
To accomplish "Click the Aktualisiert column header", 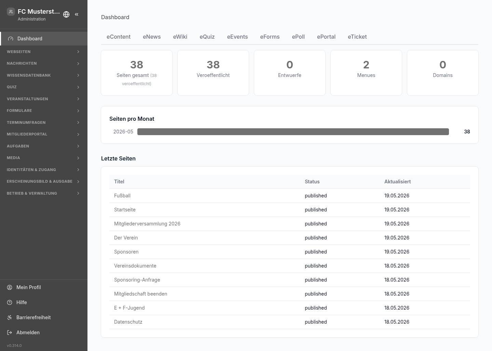I will pos(398,182).
